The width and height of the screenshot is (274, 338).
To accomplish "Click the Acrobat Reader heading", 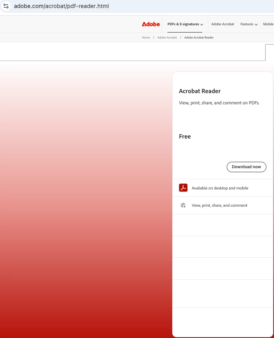I will point(200,91).
